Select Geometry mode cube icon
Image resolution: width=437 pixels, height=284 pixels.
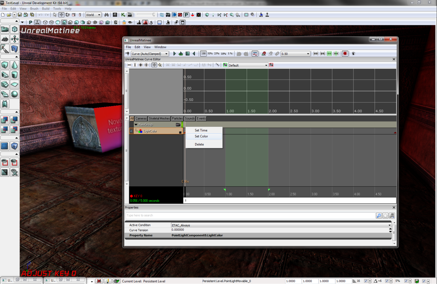[x=15, y=29]
